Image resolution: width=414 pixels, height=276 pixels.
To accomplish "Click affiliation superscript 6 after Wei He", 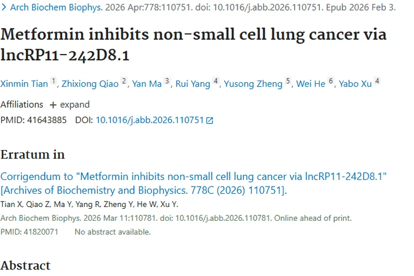I will 331,81.
